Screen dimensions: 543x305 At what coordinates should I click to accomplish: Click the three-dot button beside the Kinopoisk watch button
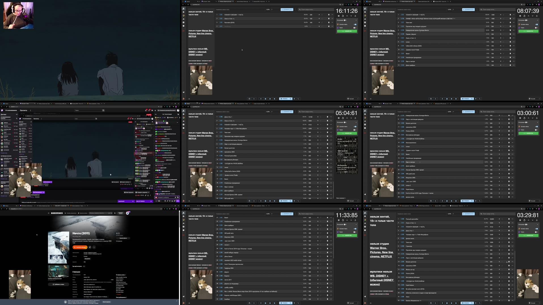pyautogui.click(x=94, y=247)
